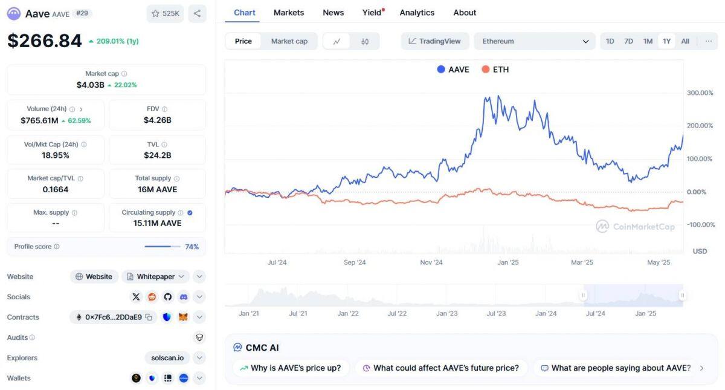Click the right handle of timeline range slider

[x=682, y=296]
